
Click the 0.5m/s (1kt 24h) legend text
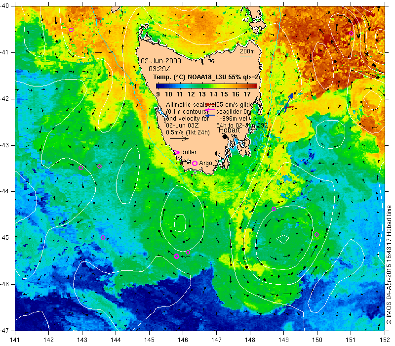point(188,132)
